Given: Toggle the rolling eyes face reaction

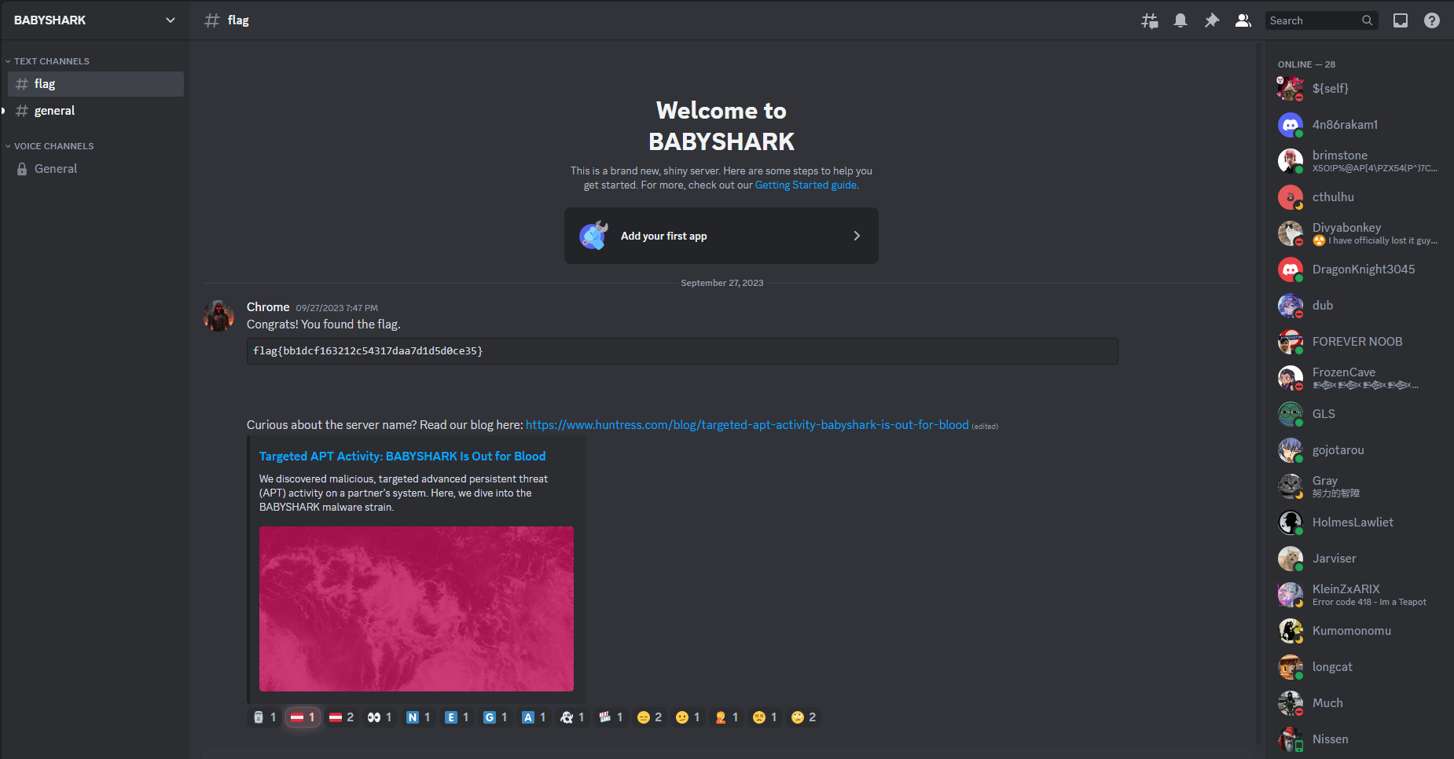Looking at the screenshot, I should tap(803, 717).
